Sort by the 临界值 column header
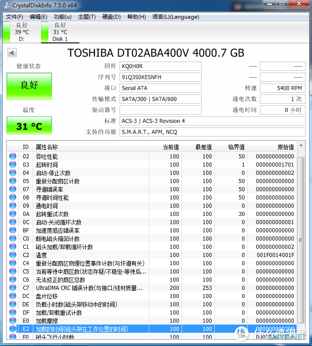 coord(231,147)
